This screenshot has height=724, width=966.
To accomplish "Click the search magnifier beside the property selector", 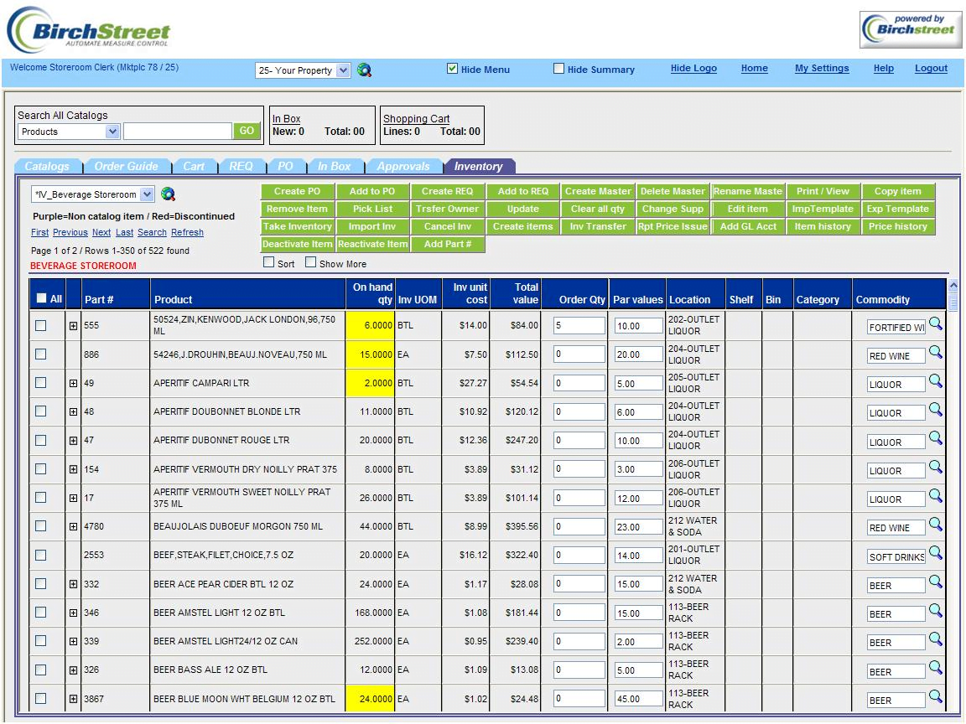I will click(364, 71).
